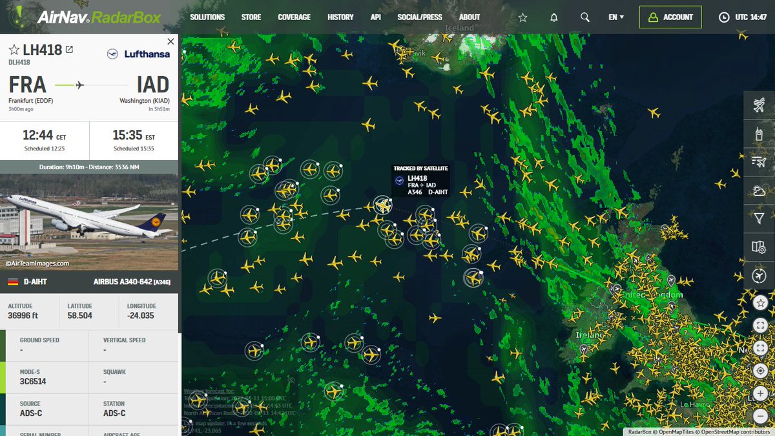Close the LH418 flight panel
Screen dimensions: 775x436
point(170,41)
